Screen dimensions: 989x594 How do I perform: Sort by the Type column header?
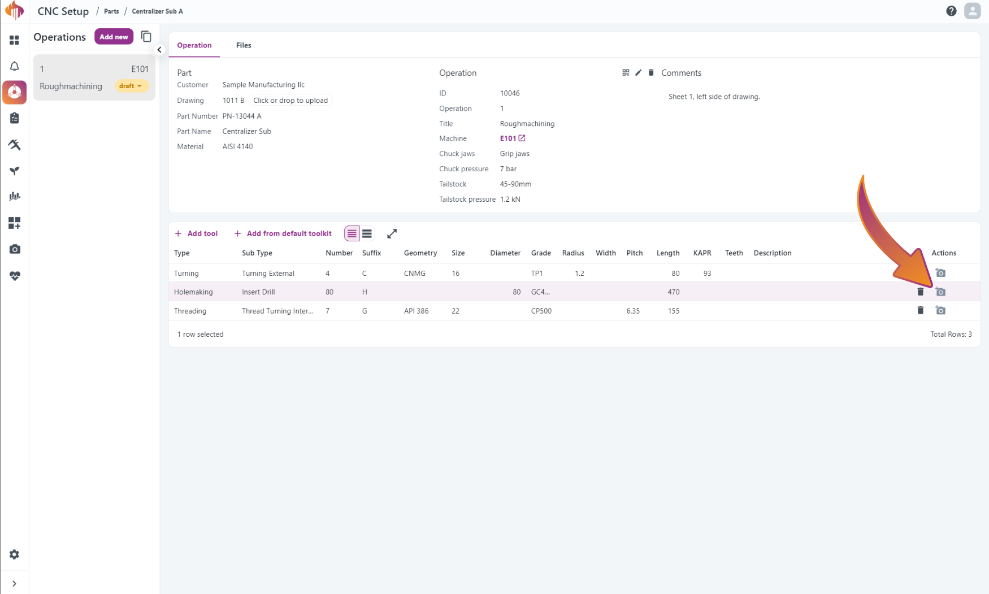point(182,253)
